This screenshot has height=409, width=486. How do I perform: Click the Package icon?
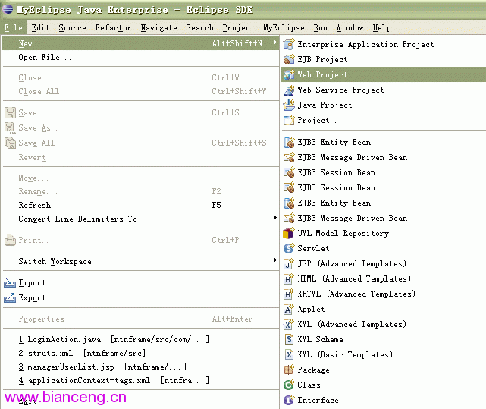[x=289, y=370]
